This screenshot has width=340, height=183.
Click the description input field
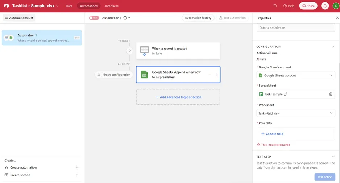point(296,28)
